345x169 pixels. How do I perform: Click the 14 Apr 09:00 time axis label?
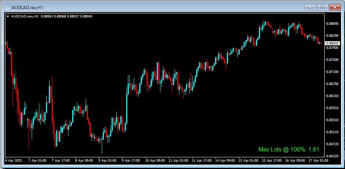(x=225, y=161)
